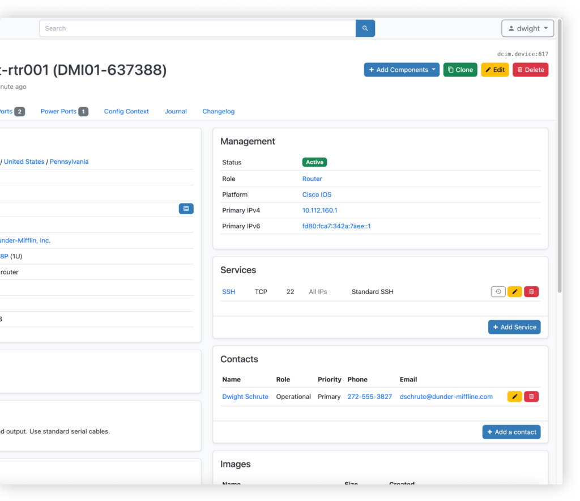This screenshot has width=580, height=501.
Task: Delete the SSH service via the trash icon
Action: click(531, 291)
